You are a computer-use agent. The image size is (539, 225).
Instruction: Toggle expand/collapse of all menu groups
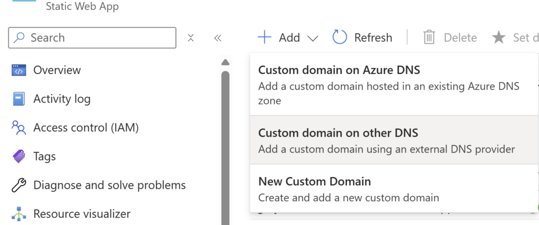click(x=191, y=38)
